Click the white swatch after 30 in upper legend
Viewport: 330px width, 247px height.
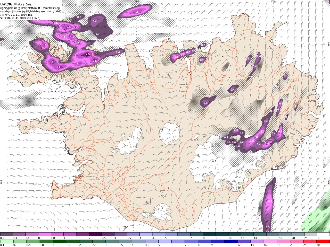coord(323,234)
